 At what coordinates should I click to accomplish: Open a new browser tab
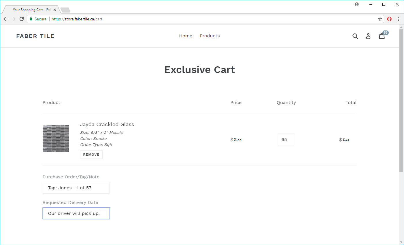pyautogui.click(x=65, y=10)
